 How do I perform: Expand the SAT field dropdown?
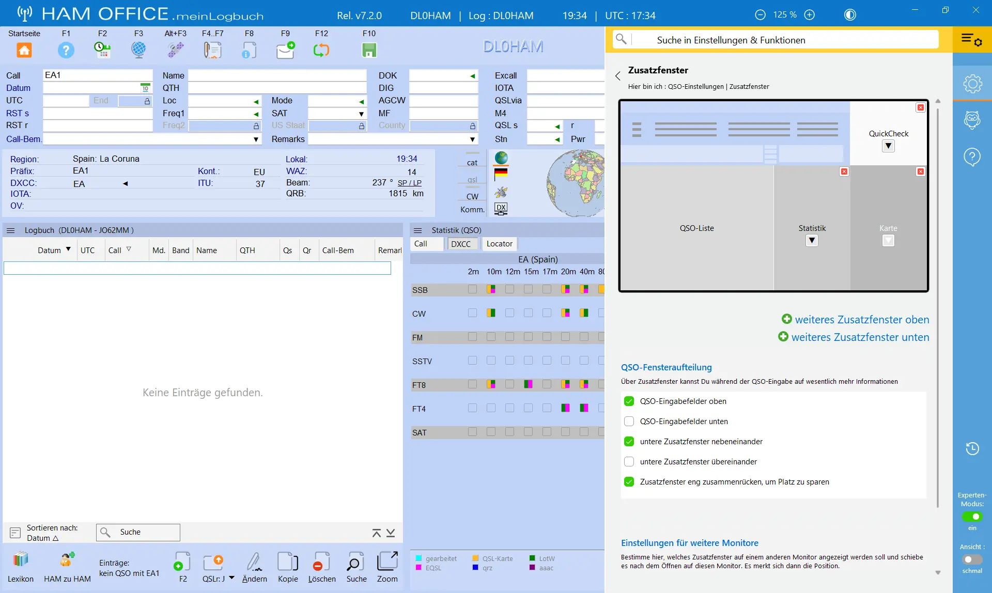coord(361,114)
